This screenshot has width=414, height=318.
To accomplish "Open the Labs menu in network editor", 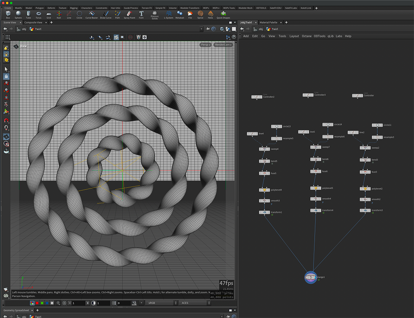I will (339, 36).
